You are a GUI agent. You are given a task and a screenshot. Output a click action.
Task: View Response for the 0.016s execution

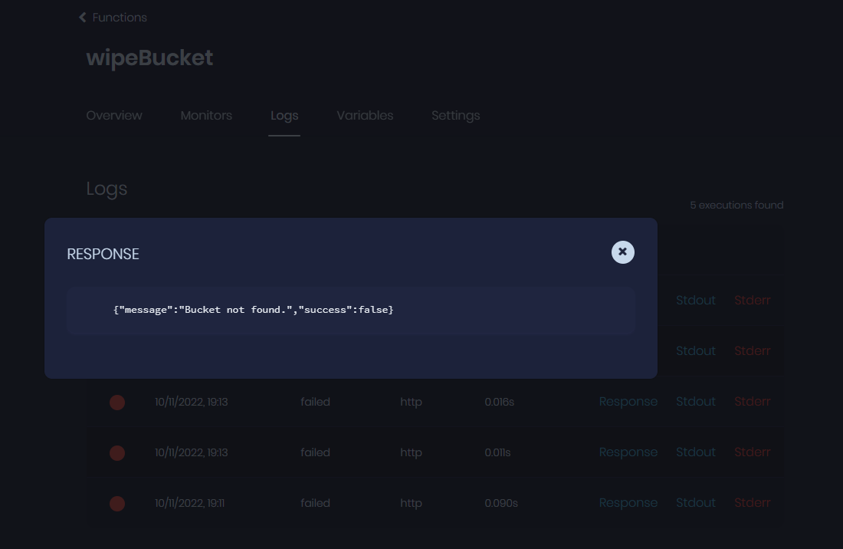click(x=628, y=402)
